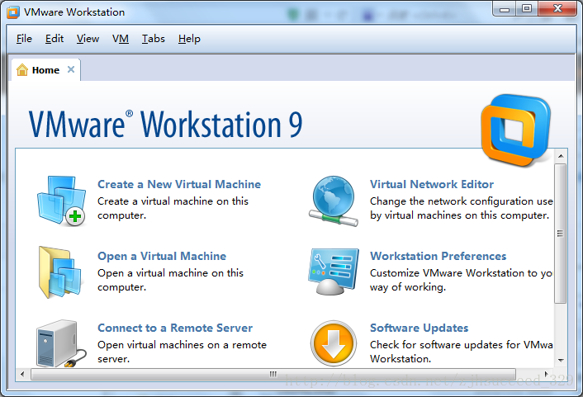The width and height of the screenshot is (583, 397).
Task: Open the Virtual Network Editor link
Action: click(432, 184)
